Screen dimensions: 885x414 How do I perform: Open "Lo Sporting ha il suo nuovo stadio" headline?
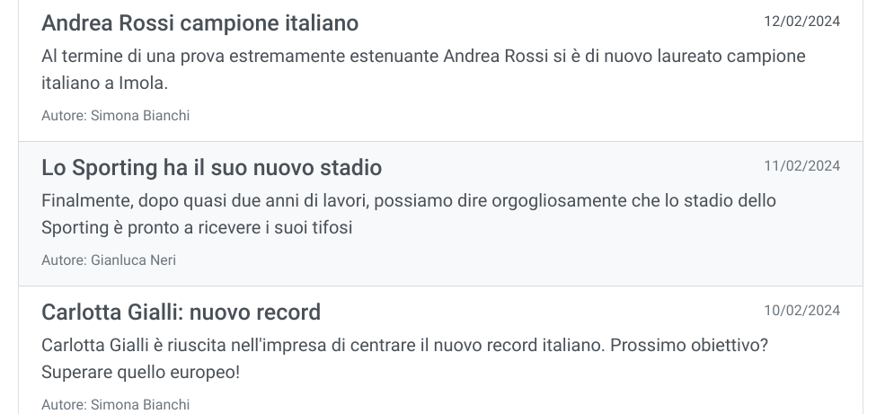211,168
